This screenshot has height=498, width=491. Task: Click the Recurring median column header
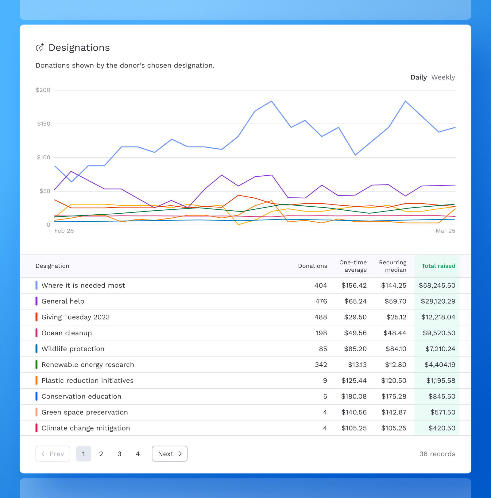pos(392,266)
